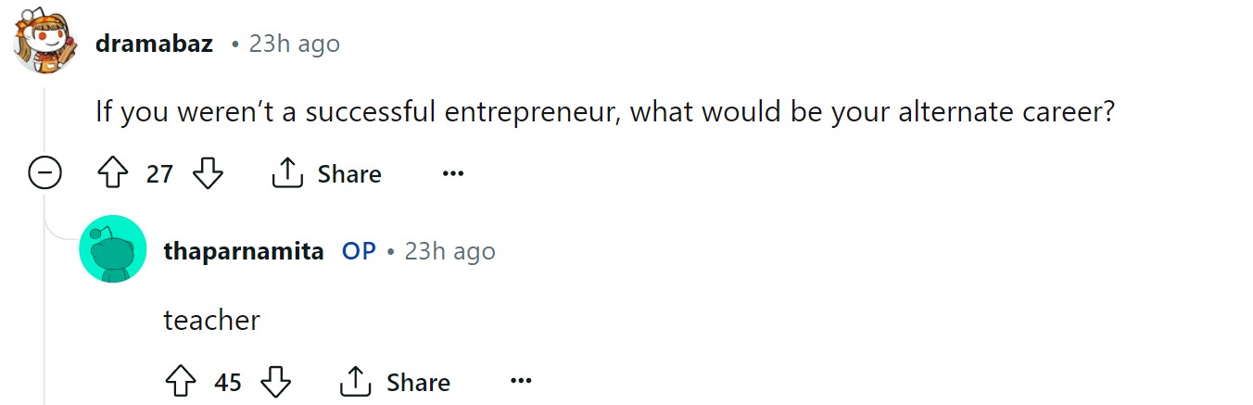Select the vote count 45

coord(228,382)
